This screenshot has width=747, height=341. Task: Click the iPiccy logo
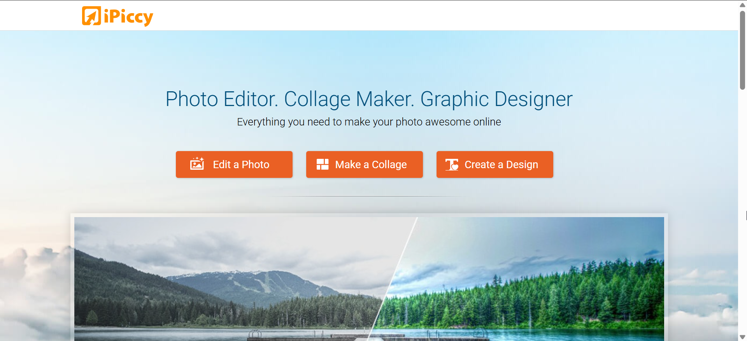coord(117,16)
